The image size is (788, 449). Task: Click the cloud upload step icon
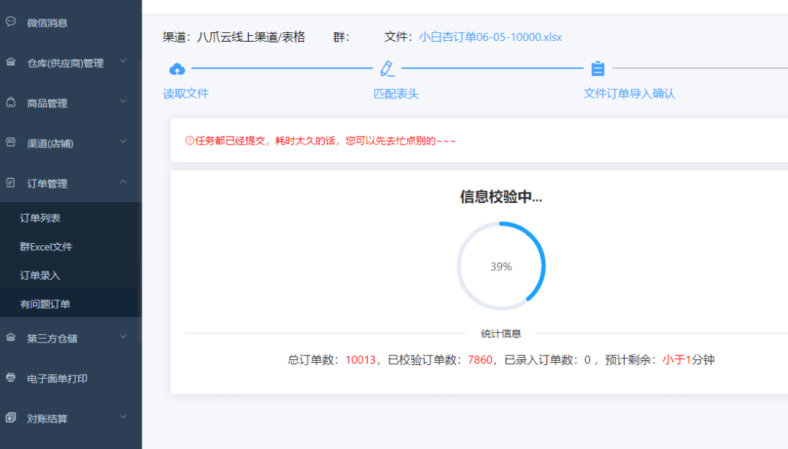pos(177,69)
